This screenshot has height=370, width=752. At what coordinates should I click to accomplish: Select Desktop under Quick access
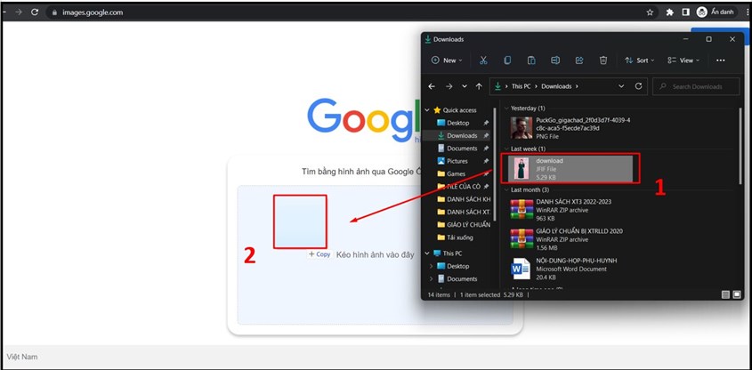pos(457,123)
